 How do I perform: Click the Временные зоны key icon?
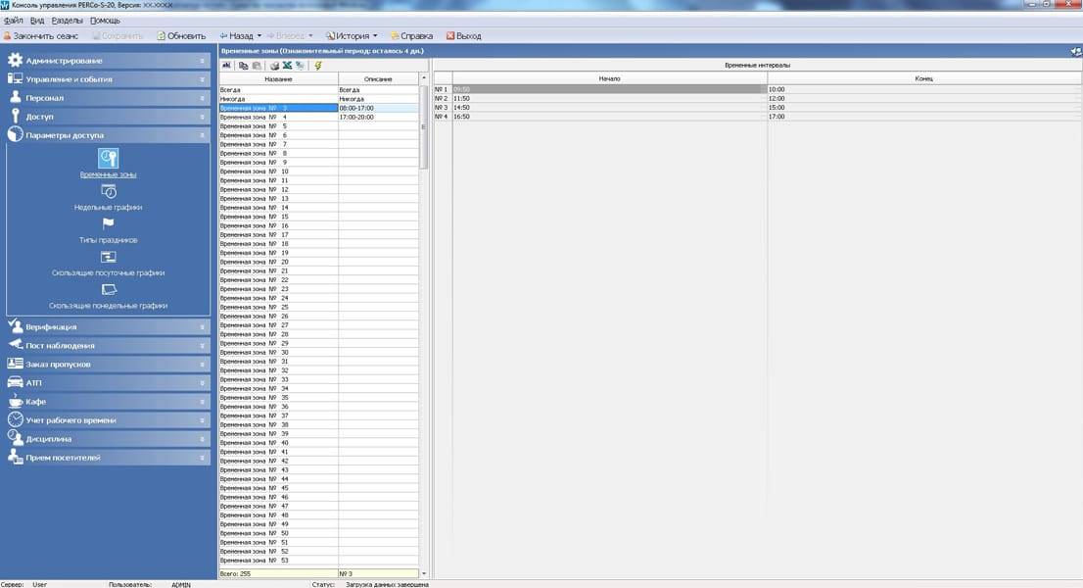click(109, 158)
